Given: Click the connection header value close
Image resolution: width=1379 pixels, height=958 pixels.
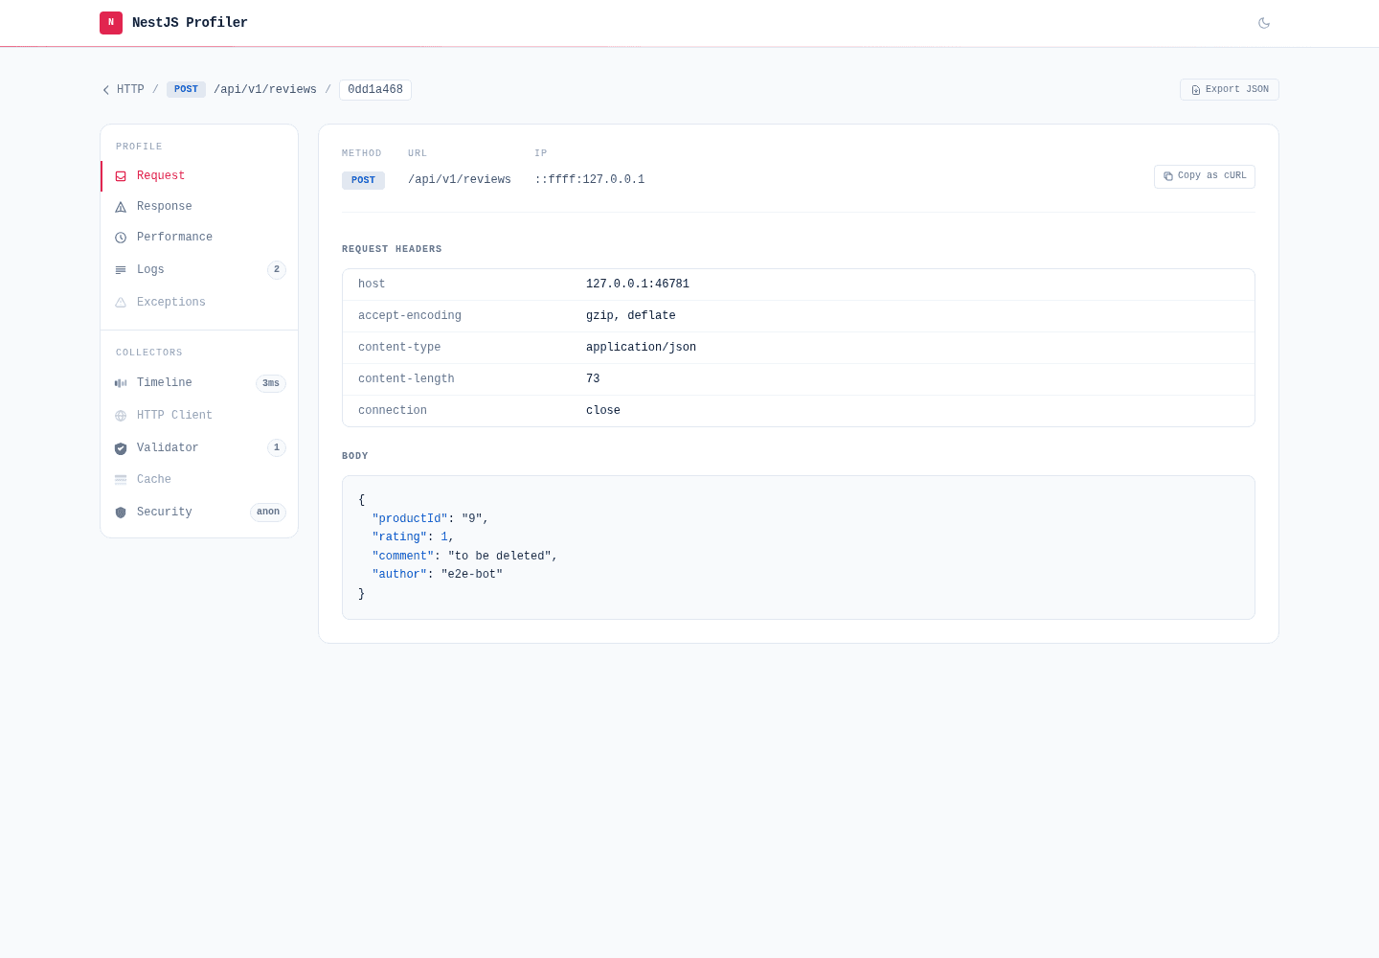Looking at the screenshot, I should [x=603, y=411].
